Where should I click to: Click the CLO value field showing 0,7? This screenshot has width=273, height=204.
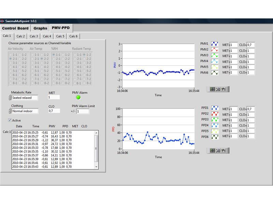54,111
